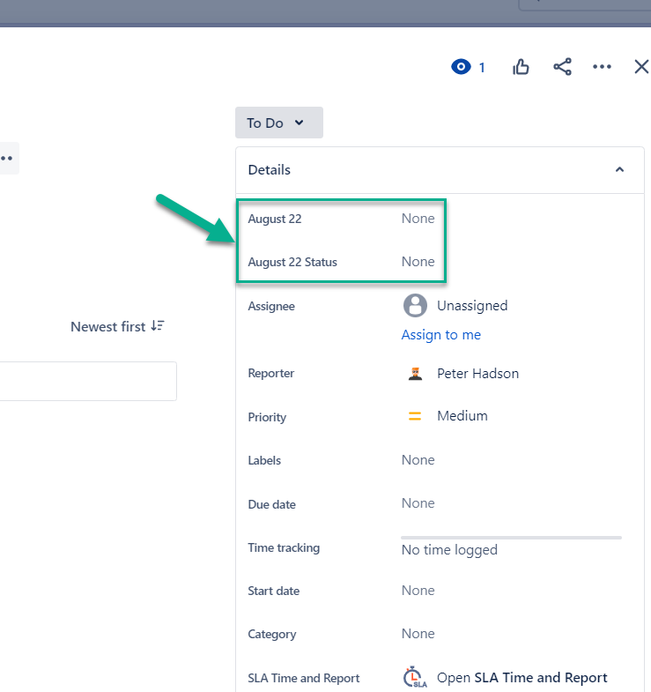Edit the Labels None value
Screen dimensions: 651x692
point(418,460)
